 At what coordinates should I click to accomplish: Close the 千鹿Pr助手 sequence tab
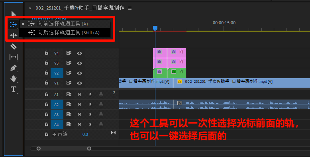[x=30, y=8]
